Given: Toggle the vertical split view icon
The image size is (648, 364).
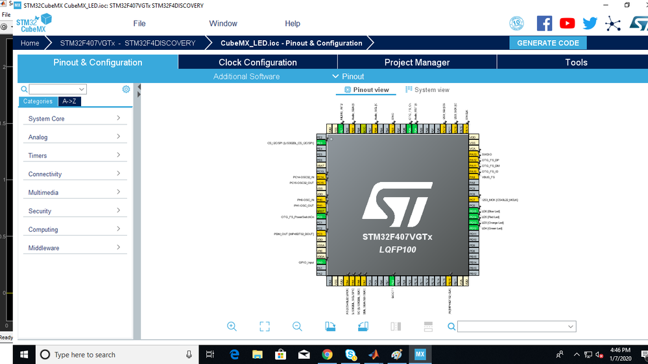Looking at the screenshot, I should click(x=396, y=326).
